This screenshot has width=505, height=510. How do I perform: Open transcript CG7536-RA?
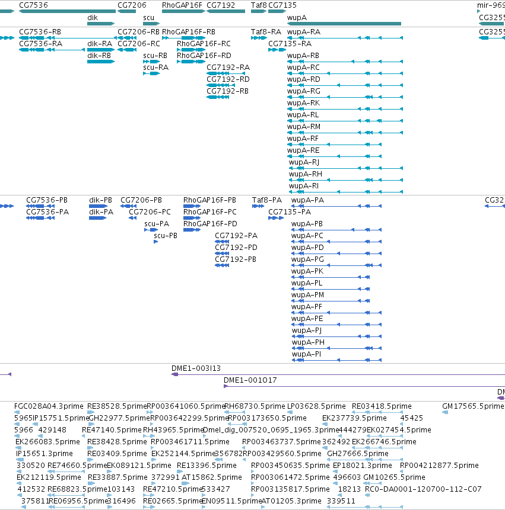41,44
